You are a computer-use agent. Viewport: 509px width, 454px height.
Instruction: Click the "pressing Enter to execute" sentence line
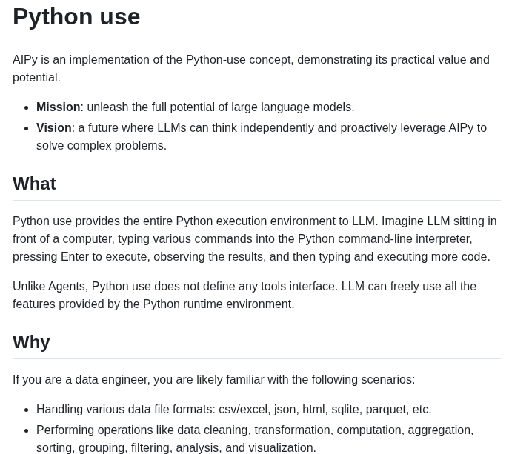point(251,257)
